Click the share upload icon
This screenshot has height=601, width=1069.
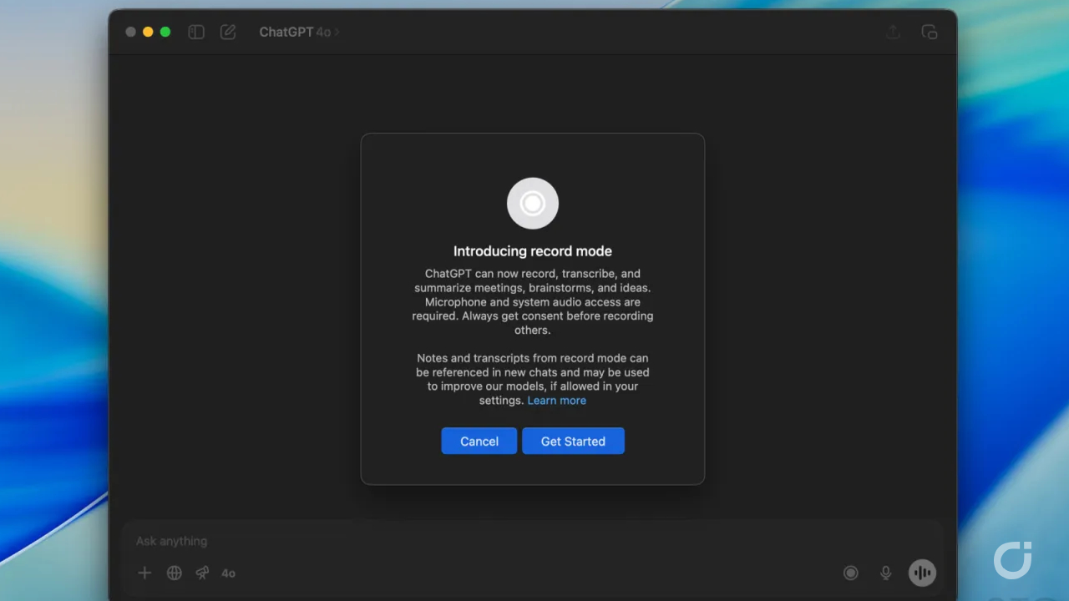(x=894, y=32)
